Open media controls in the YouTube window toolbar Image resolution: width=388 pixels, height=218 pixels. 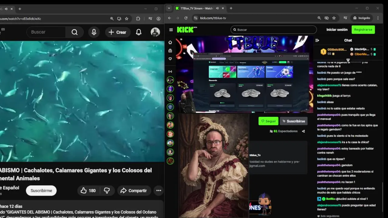150,18
